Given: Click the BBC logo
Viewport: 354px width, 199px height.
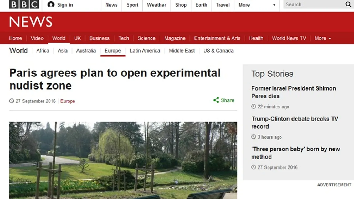Looking at the screenshot, I should click(24, 4).
